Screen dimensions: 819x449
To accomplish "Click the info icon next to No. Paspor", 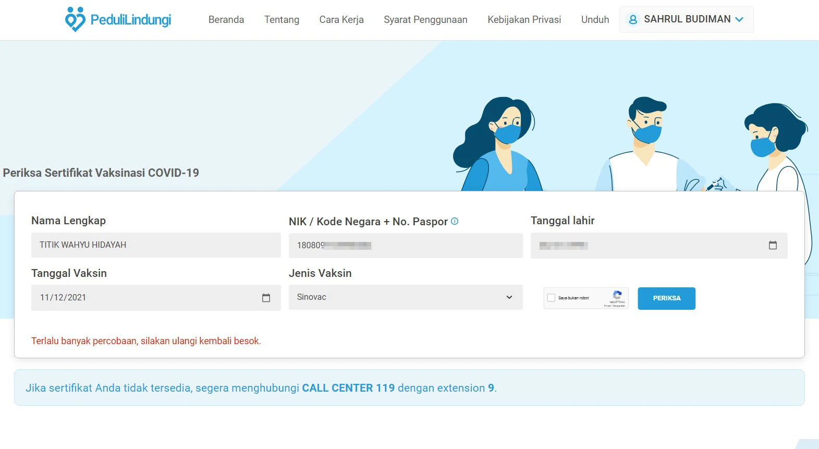I will tap(455, 221).
